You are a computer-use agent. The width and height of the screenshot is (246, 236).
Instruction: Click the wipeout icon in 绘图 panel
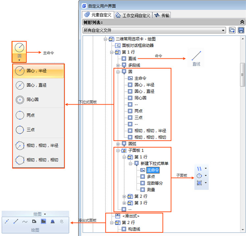coord(43,221)
